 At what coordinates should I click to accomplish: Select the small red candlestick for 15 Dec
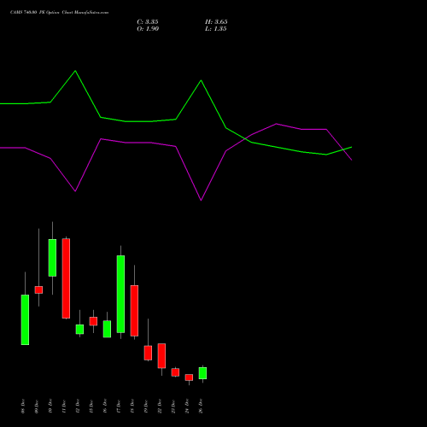pos(93,321)
